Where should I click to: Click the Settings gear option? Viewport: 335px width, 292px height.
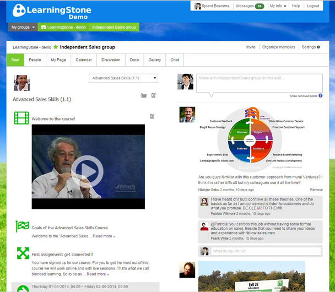click(x=311, y=47)
